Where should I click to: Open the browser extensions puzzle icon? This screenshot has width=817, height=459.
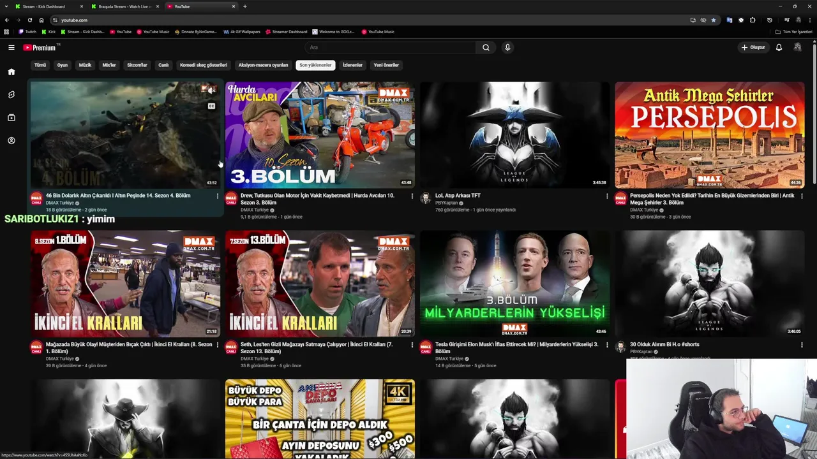(x=753, y=20)
